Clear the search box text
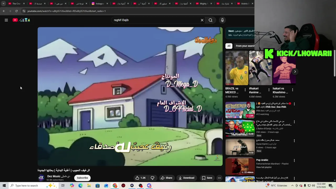The height and width of the screenshot is (189, 336). [x=202, y=20]
